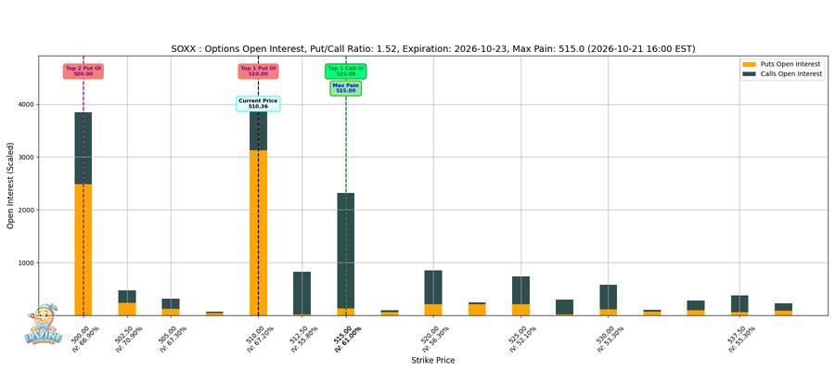Click the 'Strike Price' x-axis title
Screen dimensions: 835x371
tap(433, 361)
